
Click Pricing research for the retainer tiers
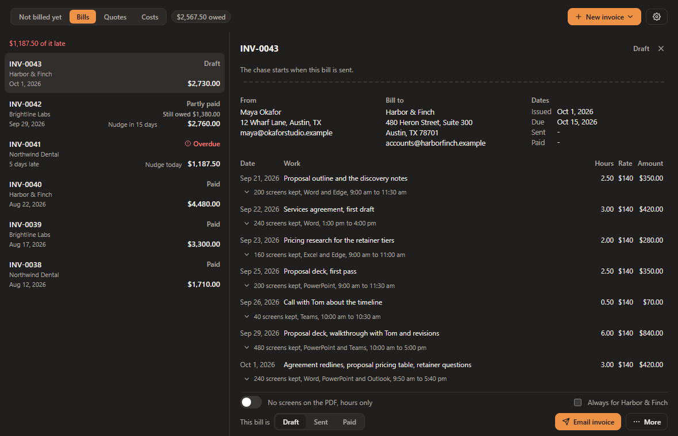click(x=339, y=240)
